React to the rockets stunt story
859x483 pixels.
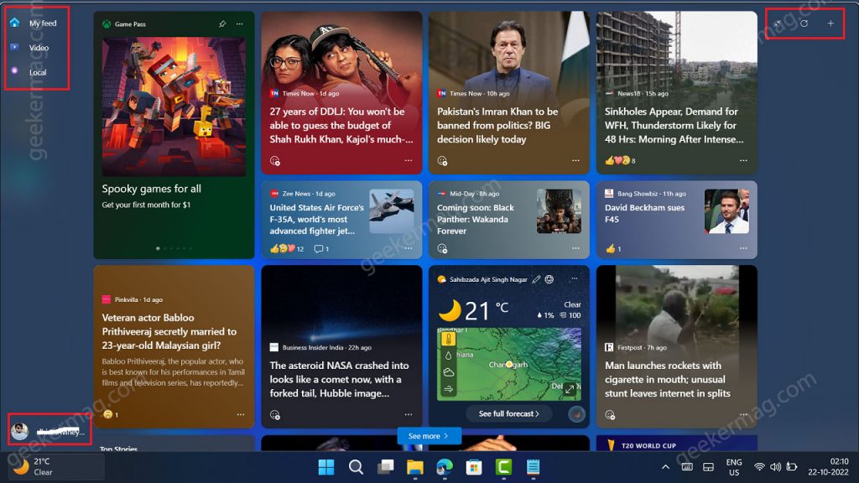610,414
